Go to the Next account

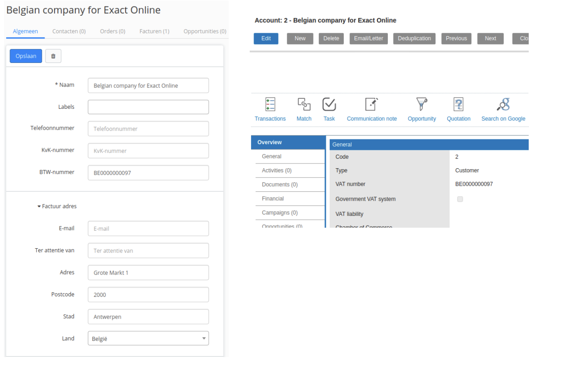490,38
